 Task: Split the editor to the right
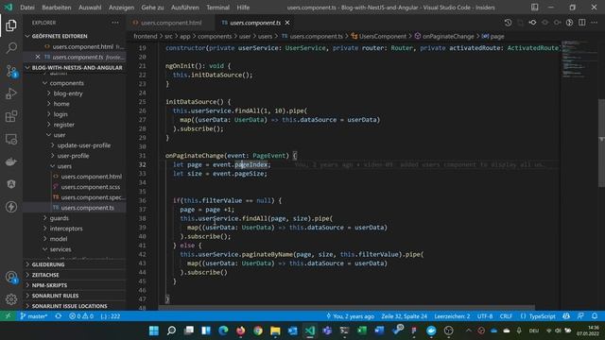582,23
